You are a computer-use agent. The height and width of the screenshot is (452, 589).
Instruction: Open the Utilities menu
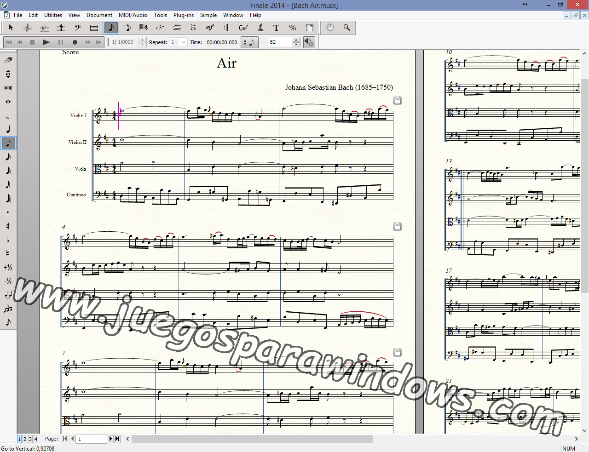pos(53,15)
